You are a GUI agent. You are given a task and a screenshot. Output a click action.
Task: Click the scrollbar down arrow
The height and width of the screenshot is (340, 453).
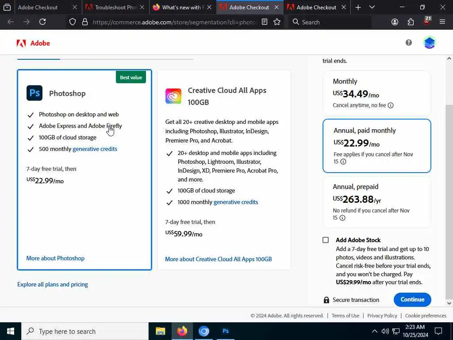[x=449, y=303]
